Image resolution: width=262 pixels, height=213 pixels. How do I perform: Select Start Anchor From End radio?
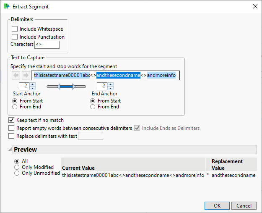(15, 107)
